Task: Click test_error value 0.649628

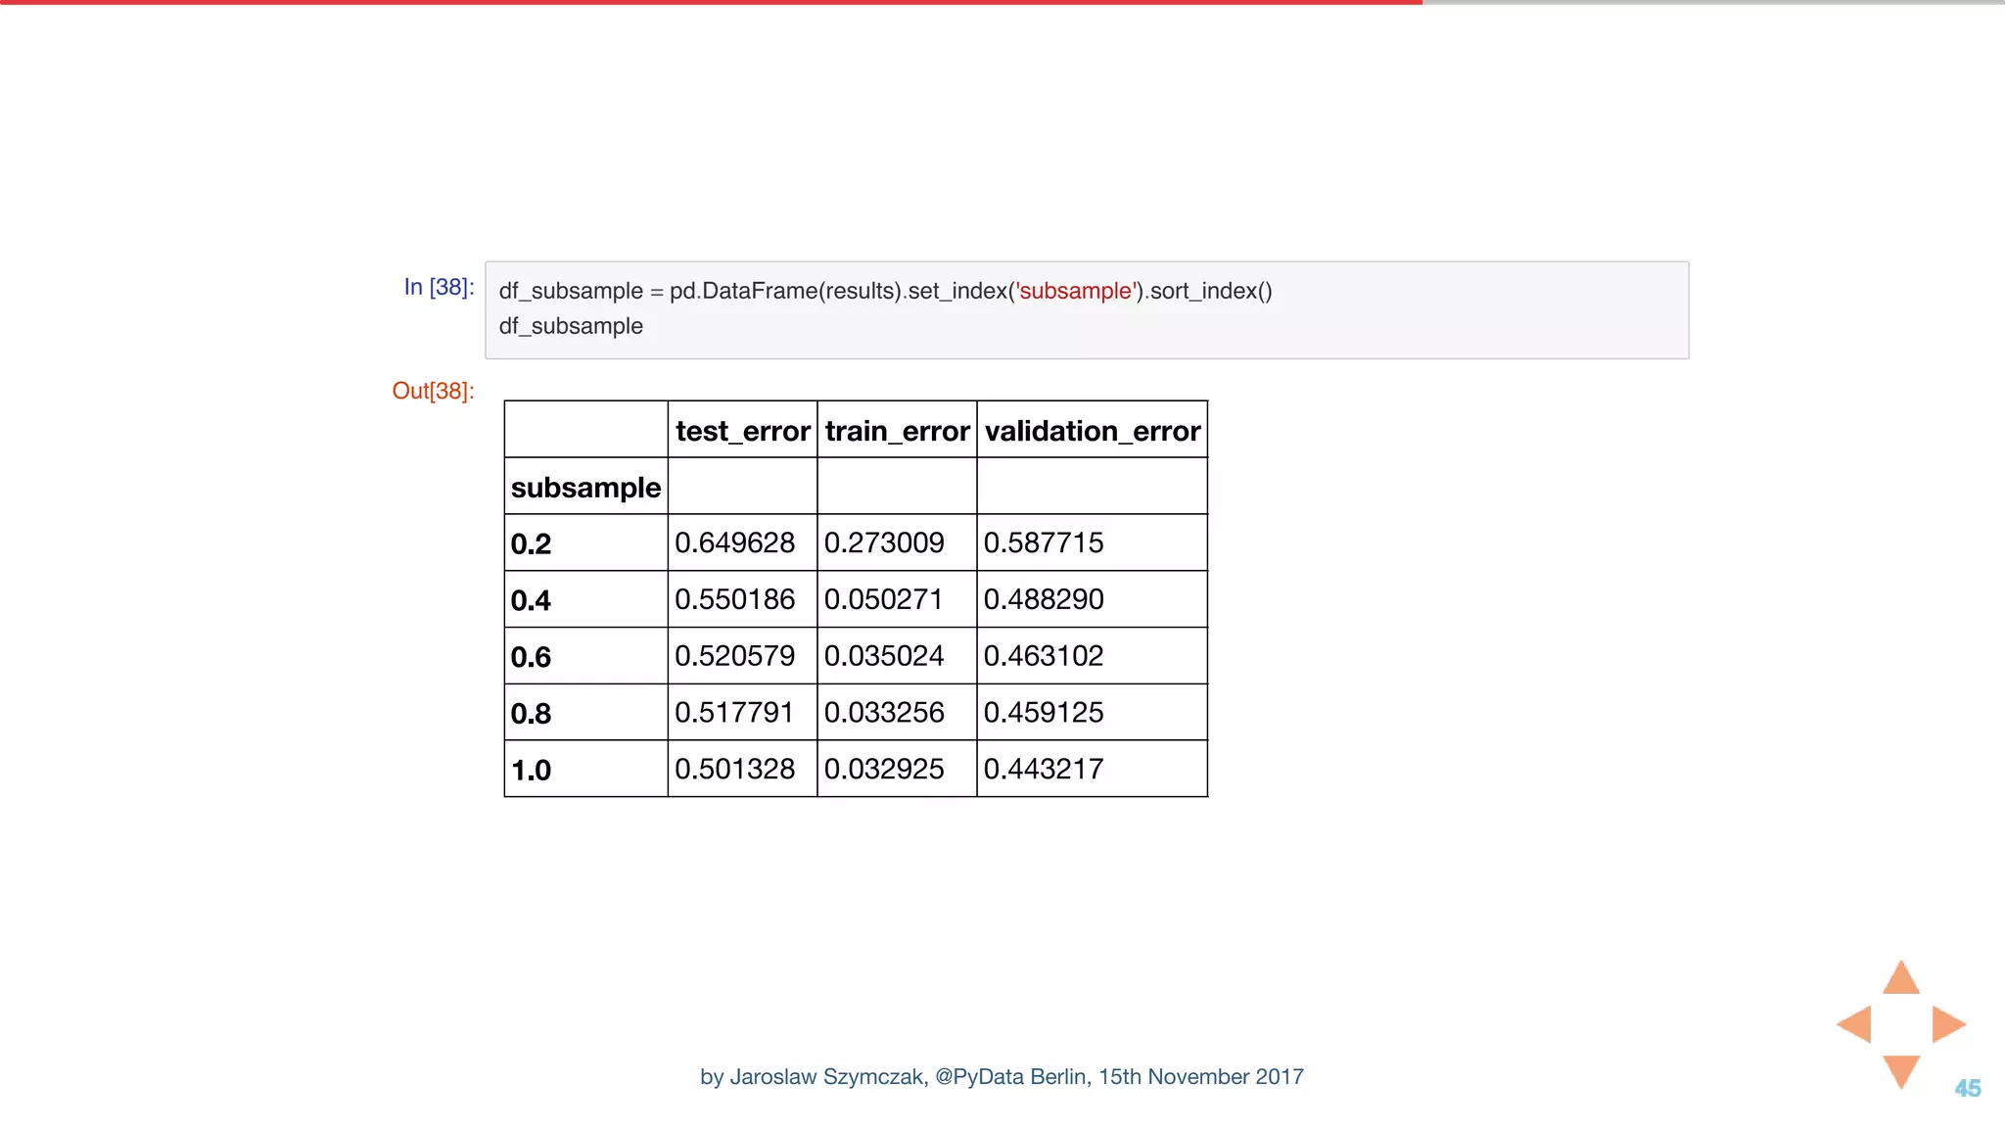Action: tap(734, 542)
